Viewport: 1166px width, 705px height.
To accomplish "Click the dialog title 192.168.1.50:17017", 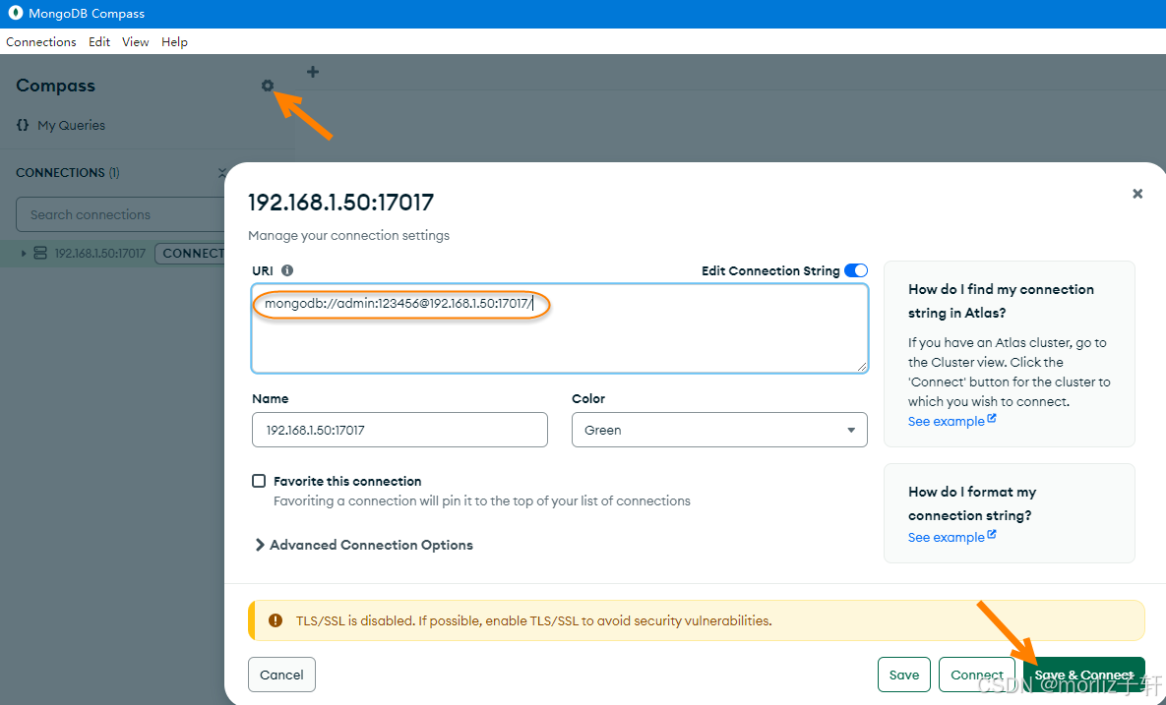I will (340, 203).
